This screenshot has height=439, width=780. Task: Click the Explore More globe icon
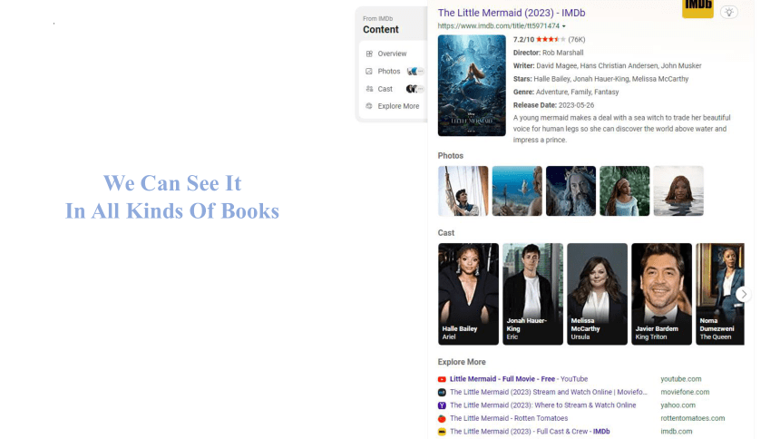(x=369, y=106)
